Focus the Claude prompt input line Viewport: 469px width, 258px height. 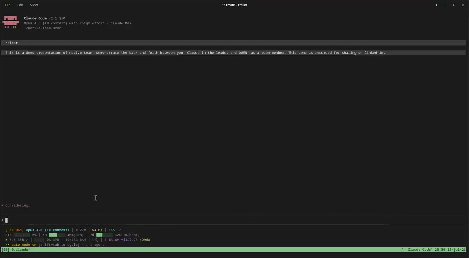pyautogui.click(x=233, y=220)
